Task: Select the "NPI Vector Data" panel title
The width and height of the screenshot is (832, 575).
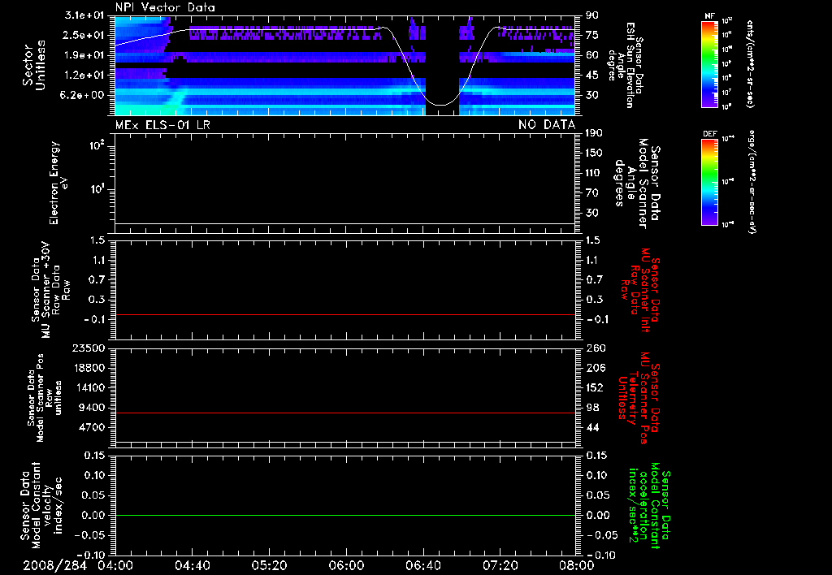Action: pyautogui.click(x=165, y=7)
